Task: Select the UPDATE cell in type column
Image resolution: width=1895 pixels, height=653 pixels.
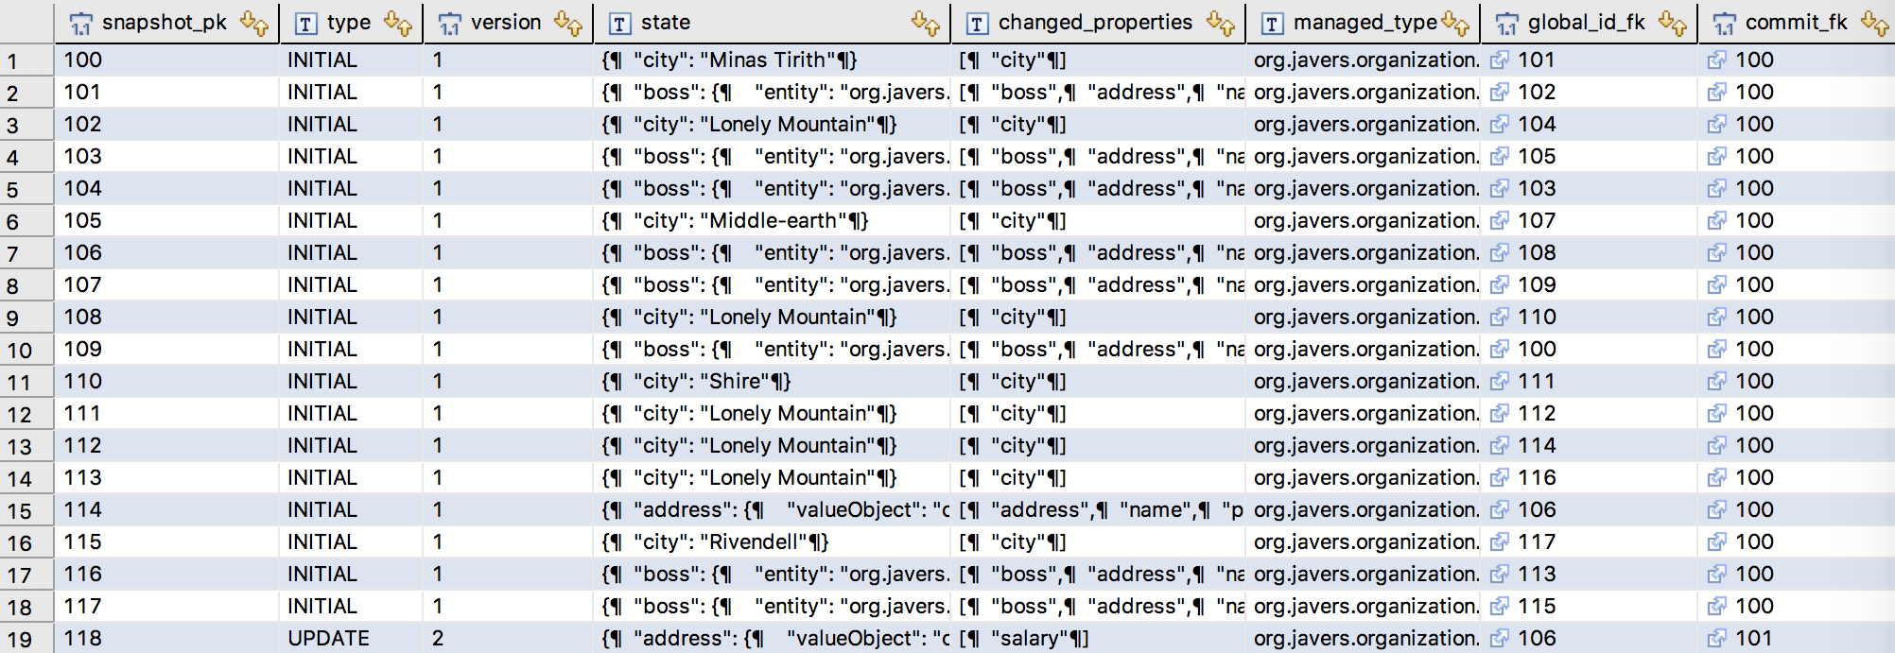Action: tap(351, 639)
